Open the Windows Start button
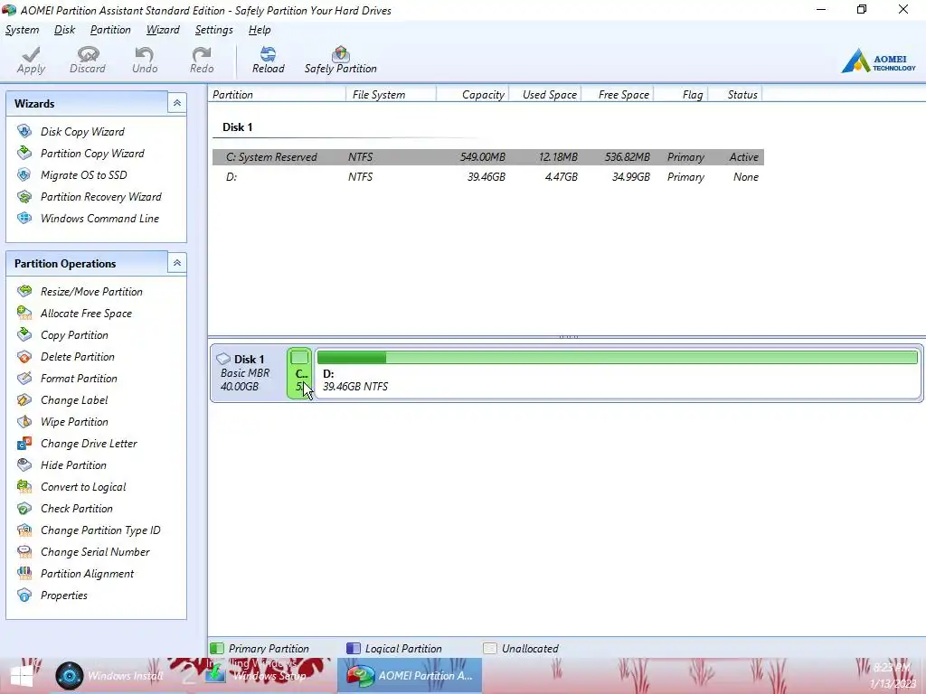Viewport: 926px width, 694px height. click(22, 676)
